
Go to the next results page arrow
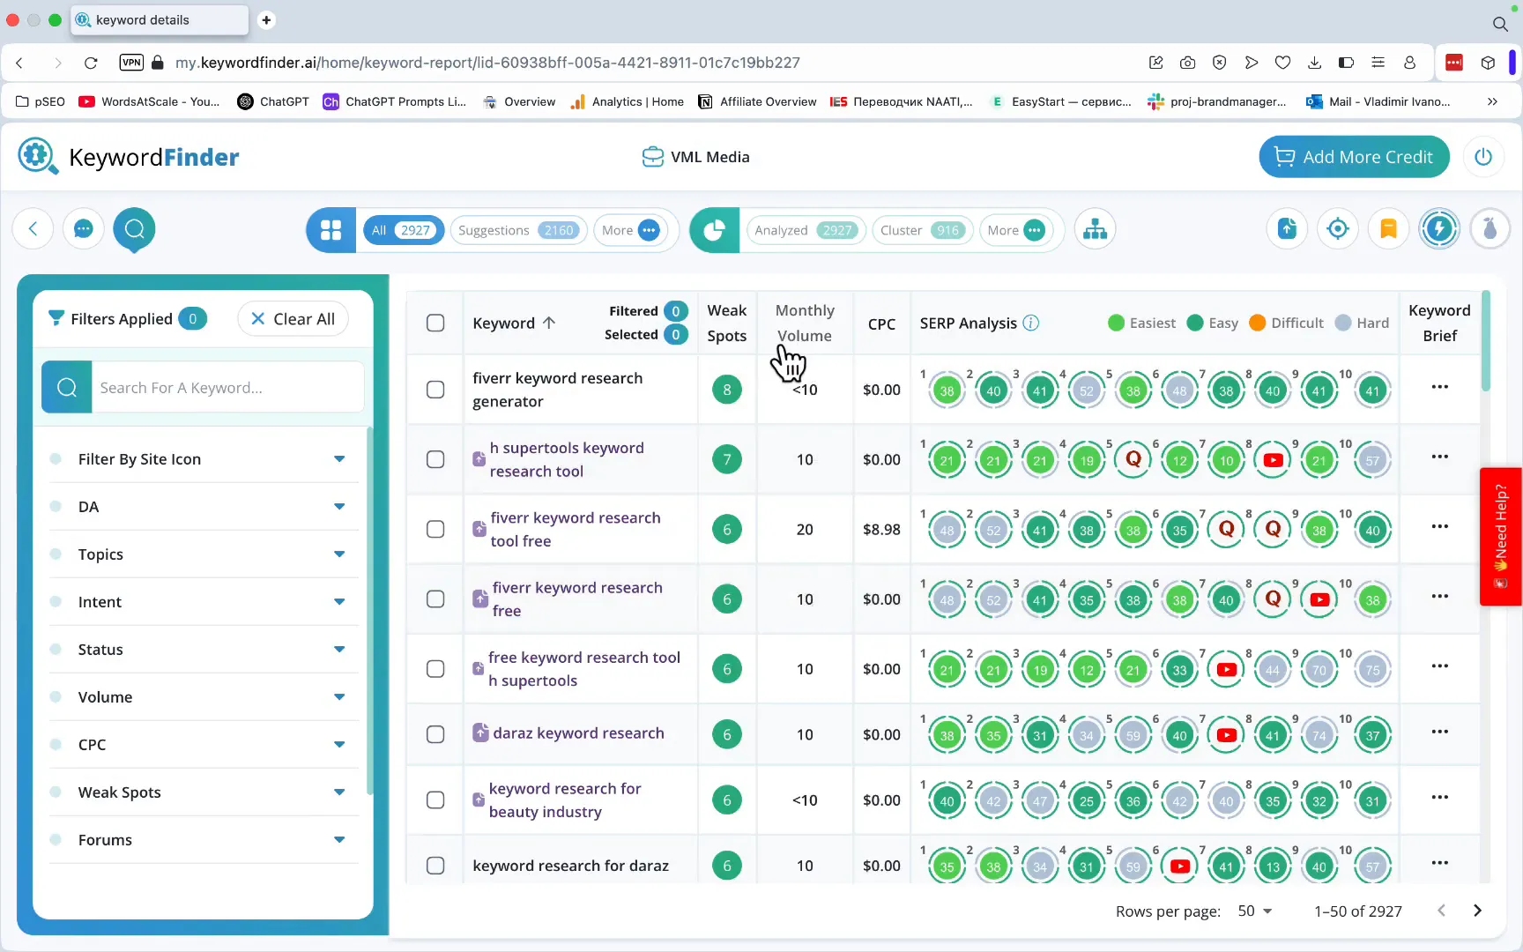1478,911
